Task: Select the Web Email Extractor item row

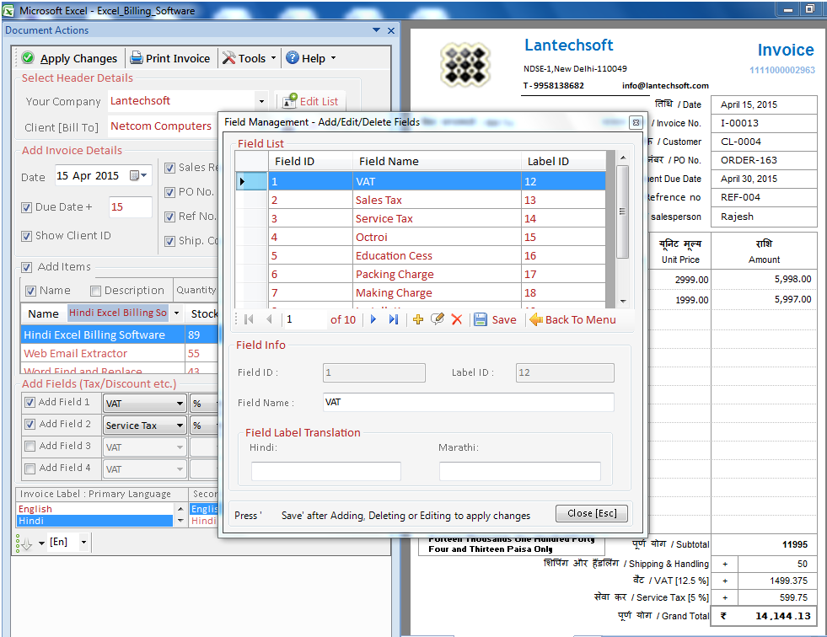Action: point(119,353)
